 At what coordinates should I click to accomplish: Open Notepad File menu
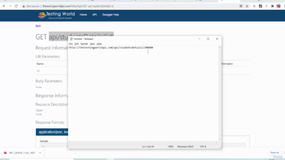tap(71, 44)
